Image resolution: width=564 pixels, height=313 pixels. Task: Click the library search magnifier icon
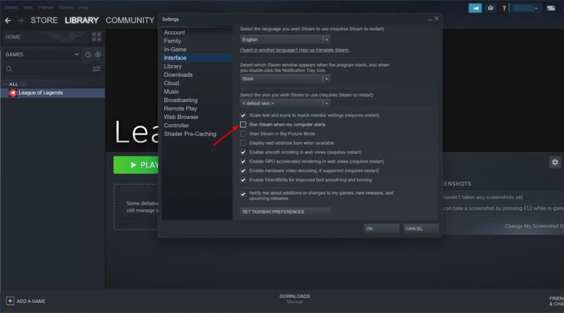(9, 69)
